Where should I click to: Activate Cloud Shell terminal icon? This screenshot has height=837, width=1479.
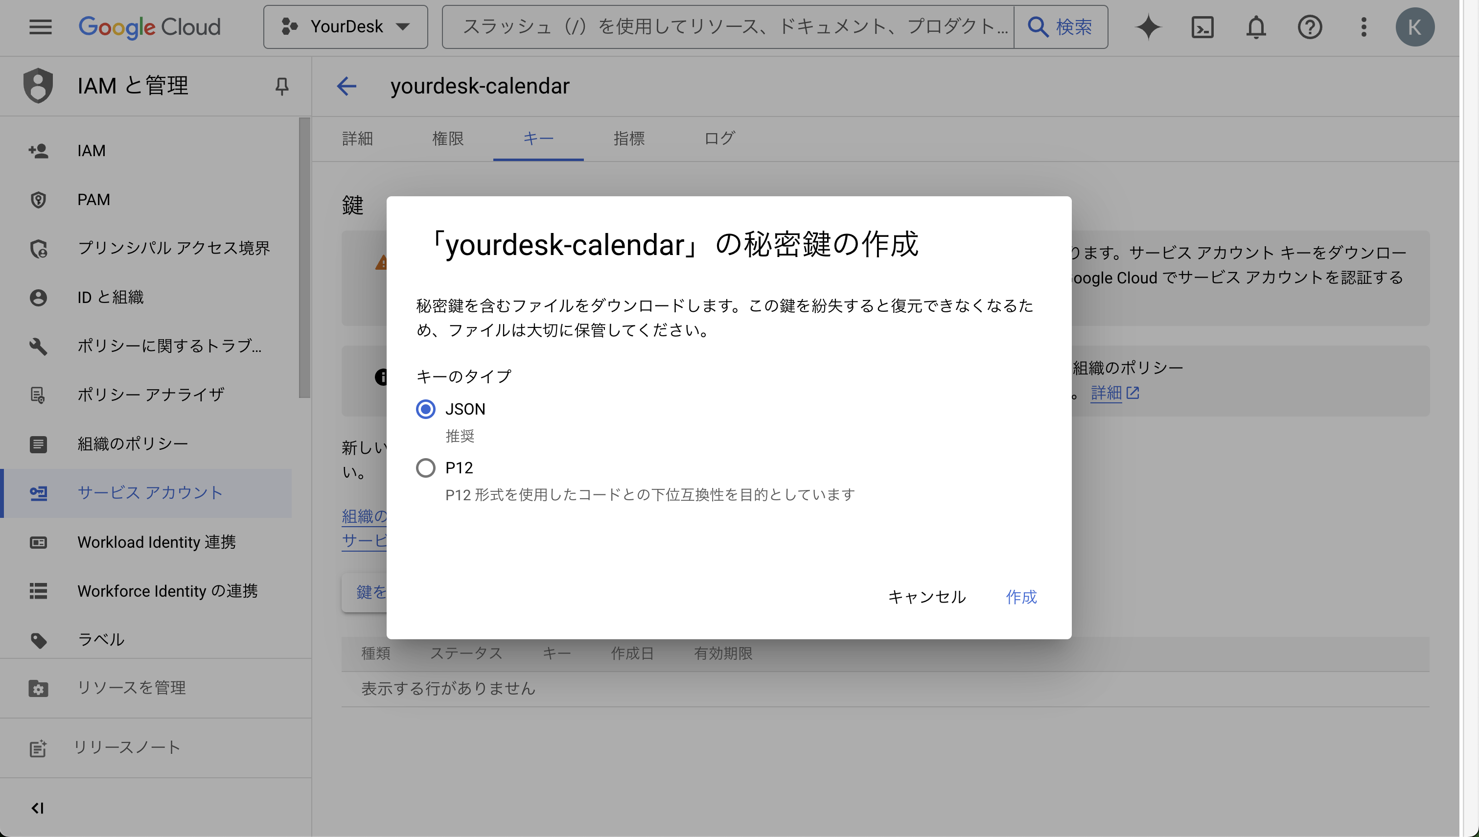(1202, 27)
